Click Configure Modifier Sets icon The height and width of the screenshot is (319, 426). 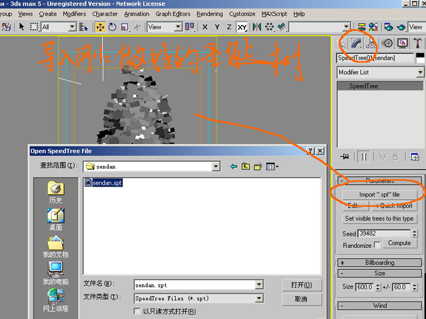click(415, 157)
